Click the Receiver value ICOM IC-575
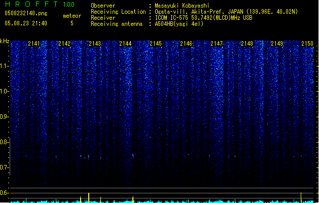Image resolution: width=319 pixels, height=203 pixels. point(172,18)
